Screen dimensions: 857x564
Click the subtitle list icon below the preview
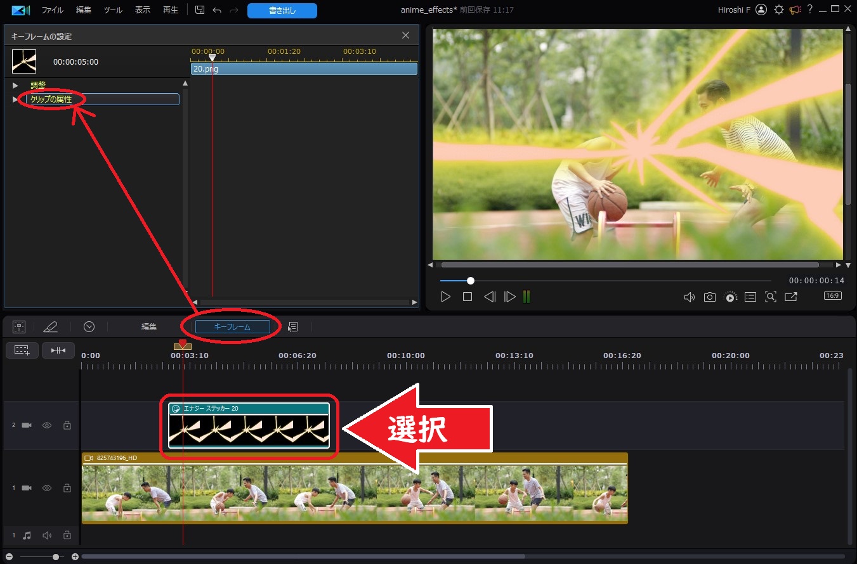click(750, 297)
